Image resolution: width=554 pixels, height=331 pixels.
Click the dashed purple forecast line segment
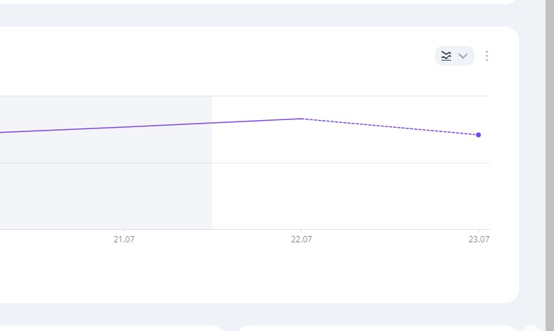click(390, 126)
